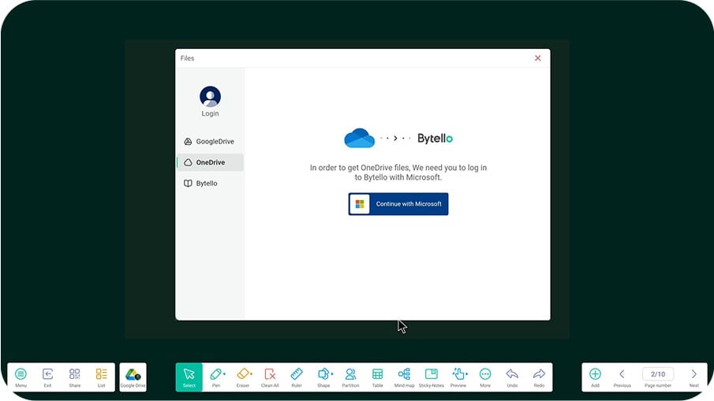Go to the Next page
Viewport: 714px width, 401px height.
tap(694, 377)
